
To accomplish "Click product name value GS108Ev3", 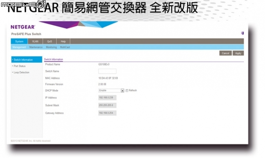I will click(x=104, y=65).
